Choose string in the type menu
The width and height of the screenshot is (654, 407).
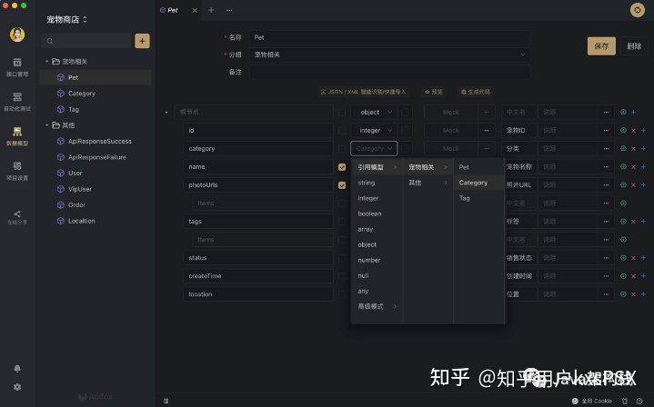[377, 183]
